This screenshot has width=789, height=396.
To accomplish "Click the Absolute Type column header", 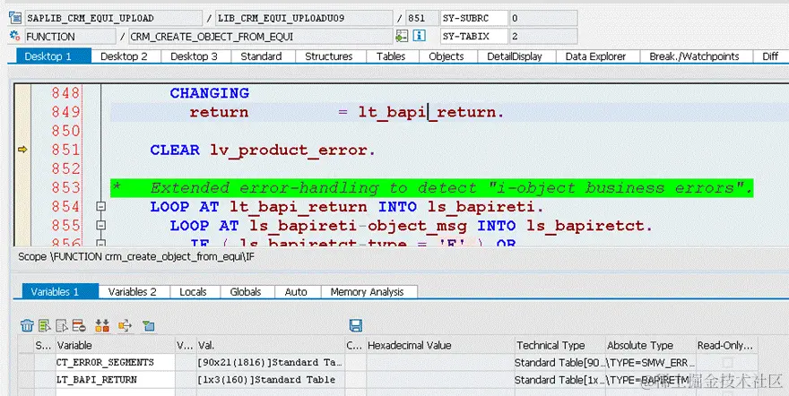I will coord(650,345).
